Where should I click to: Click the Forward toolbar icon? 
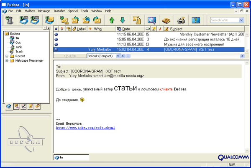tap(97, 20)
